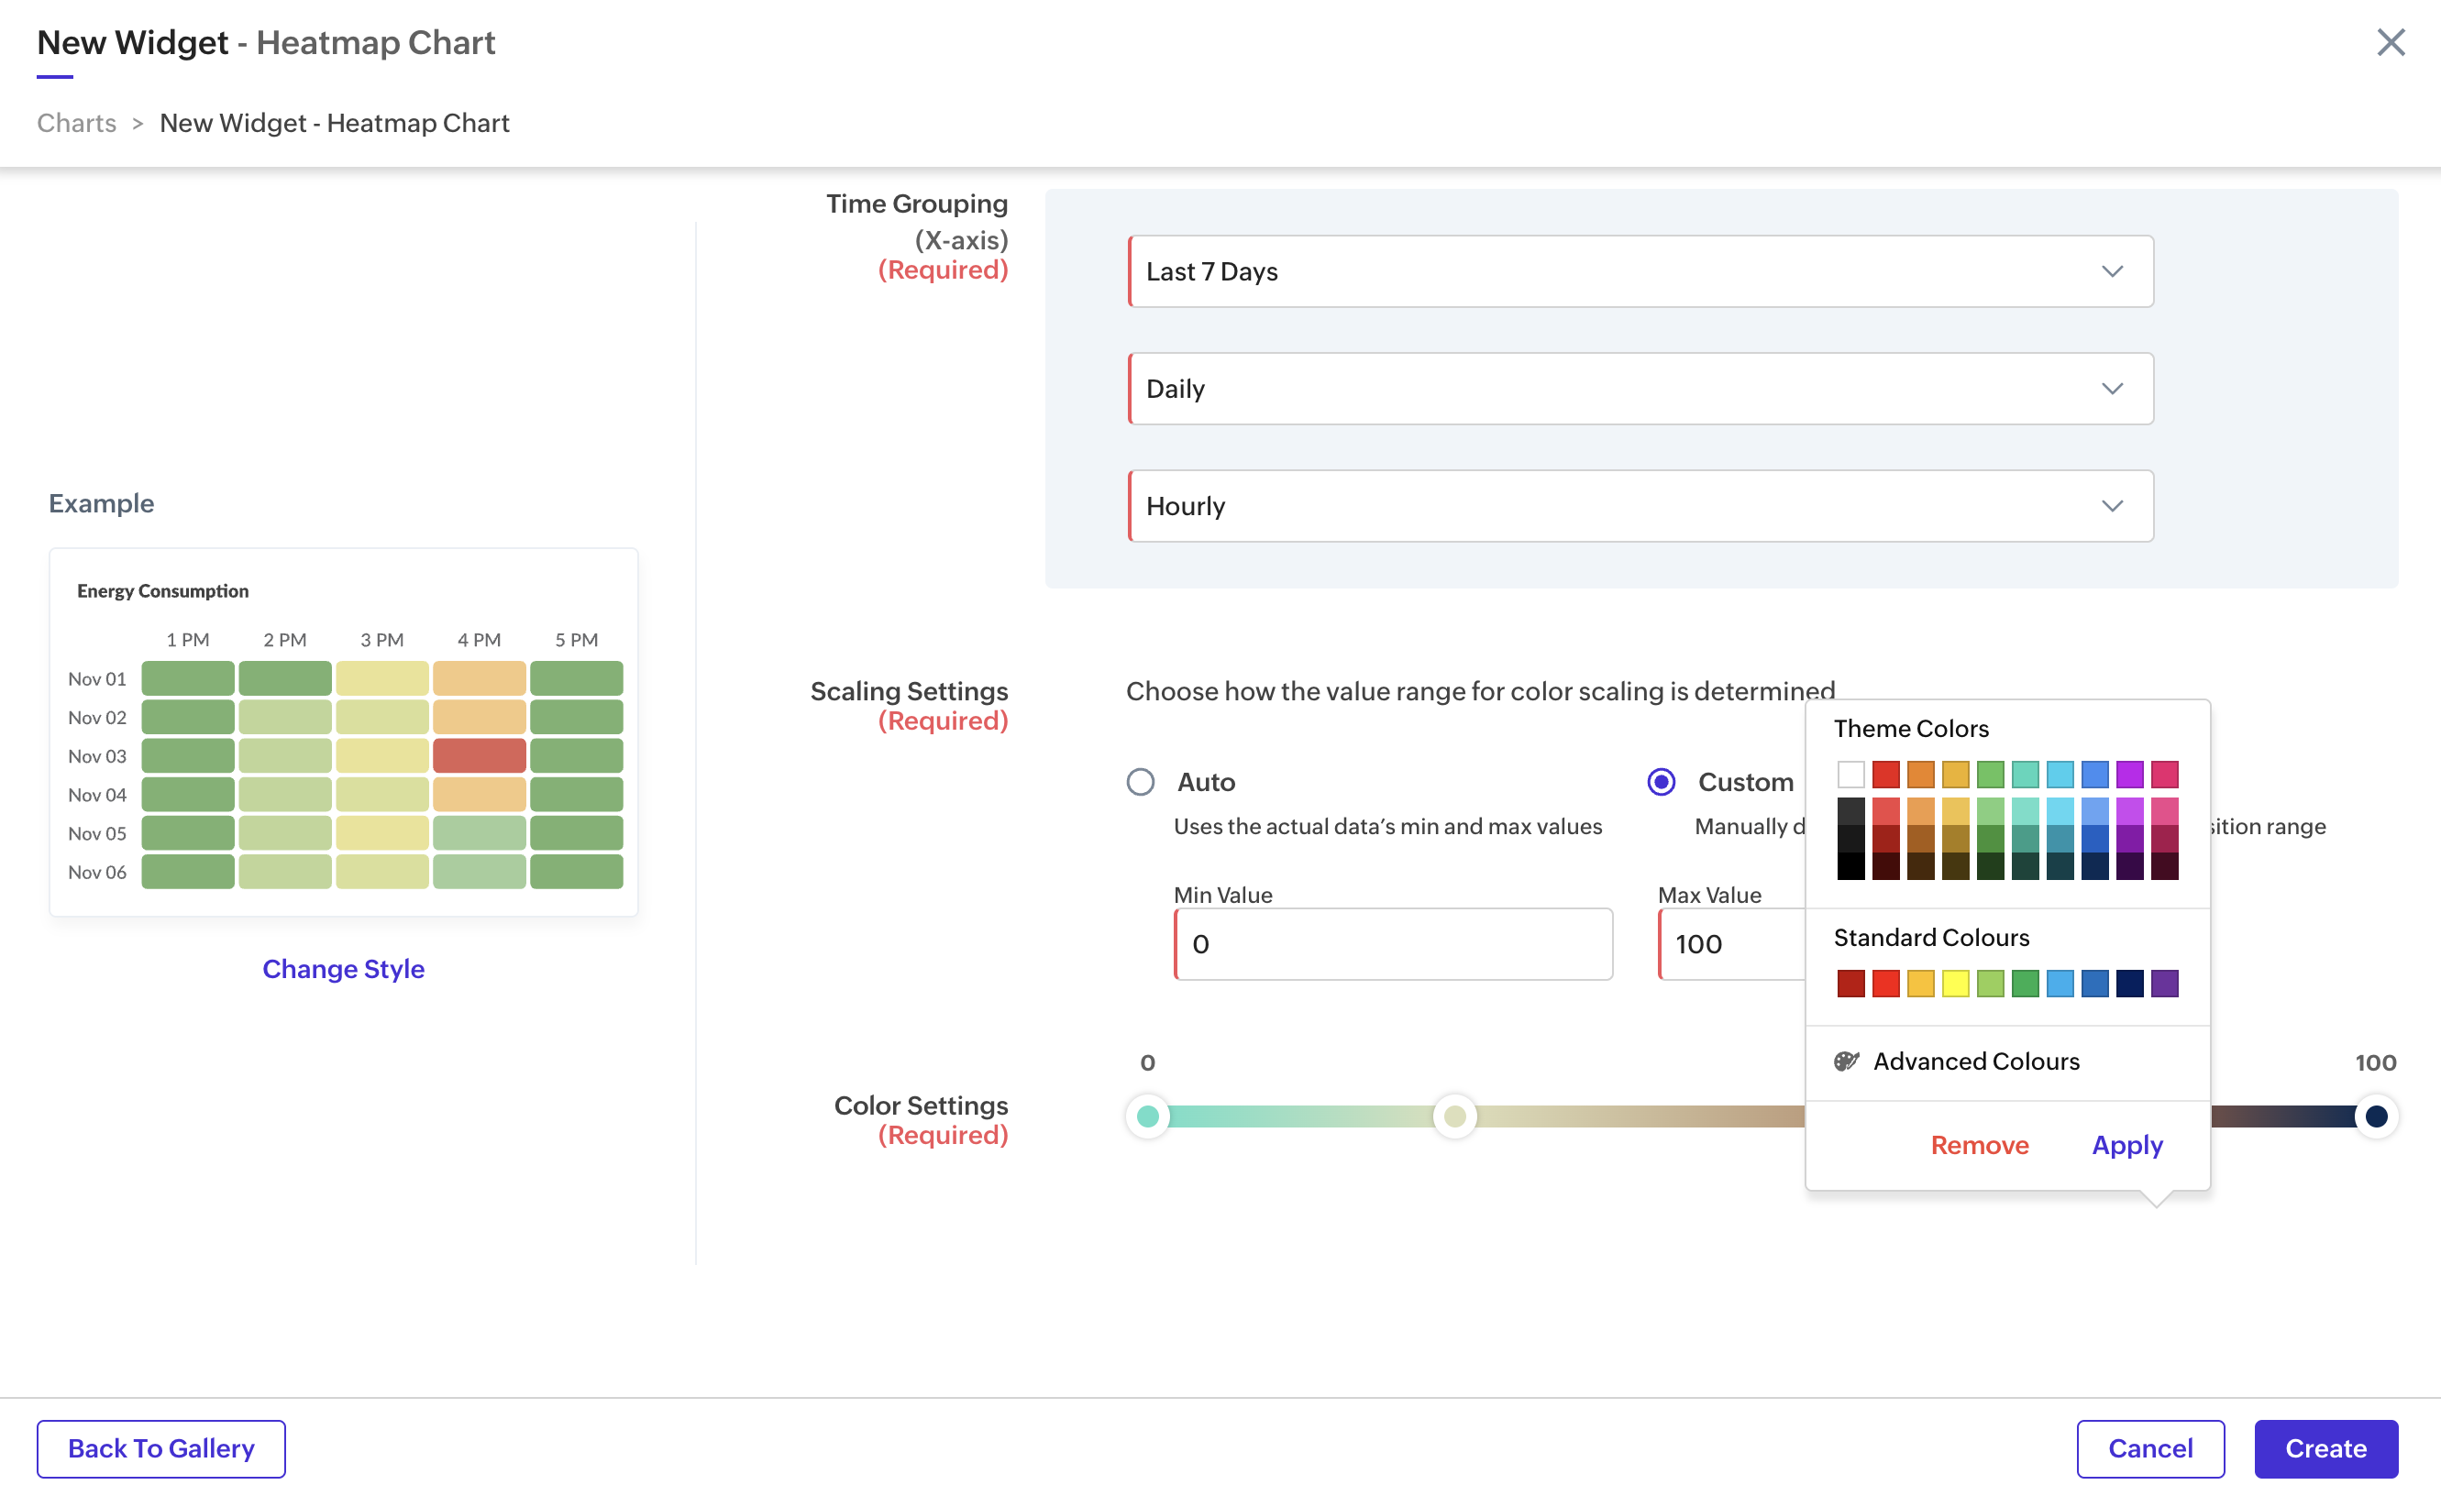Screen dimensions: 2441x1496
Task: Go to Charts breadcrumb
Action: [76, 123]
